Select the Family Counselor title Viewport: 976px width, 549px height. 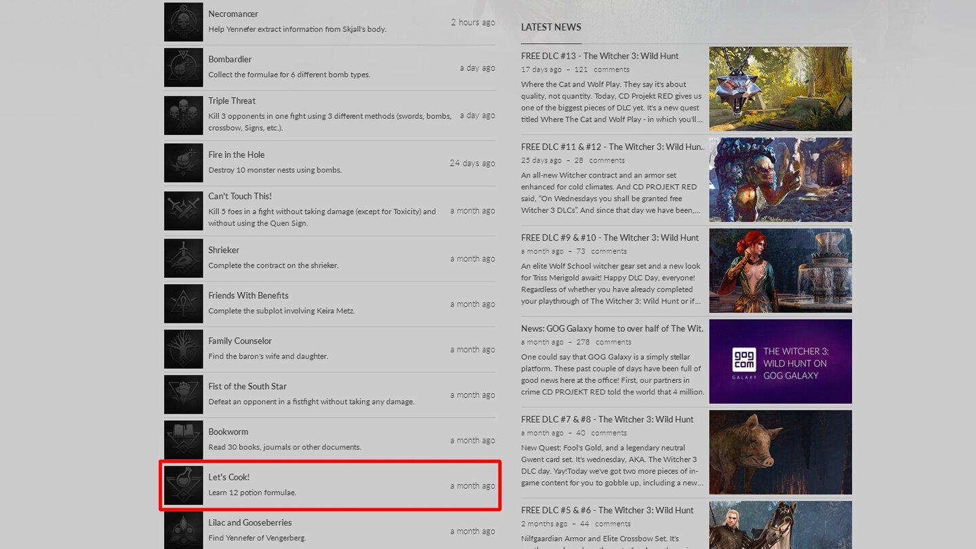click(x=240, y=341)
